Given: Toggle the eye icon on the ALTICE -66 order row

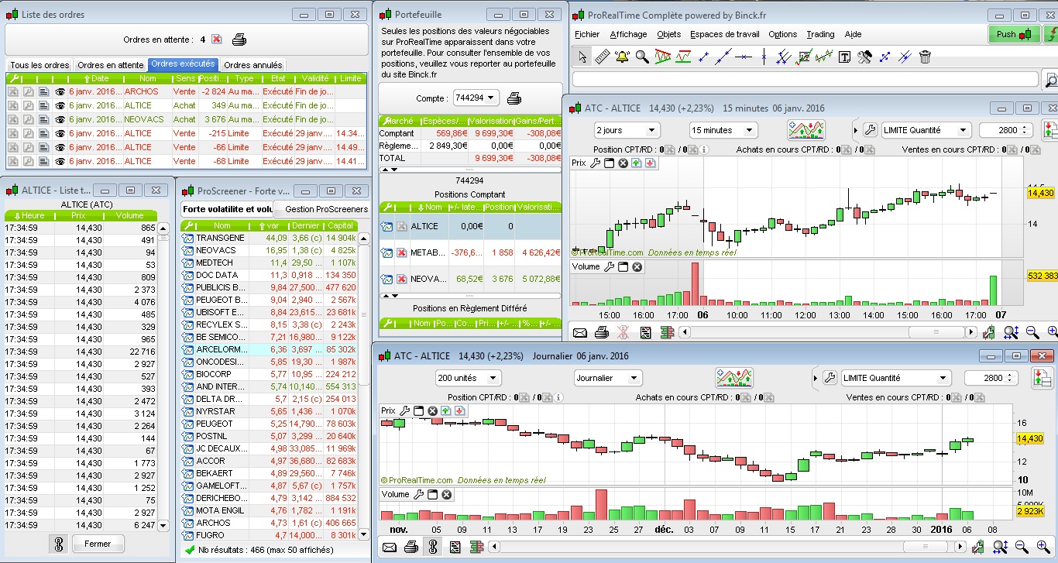Looking at the screenshot, I should pyautogui.click(x=60, y=147).
